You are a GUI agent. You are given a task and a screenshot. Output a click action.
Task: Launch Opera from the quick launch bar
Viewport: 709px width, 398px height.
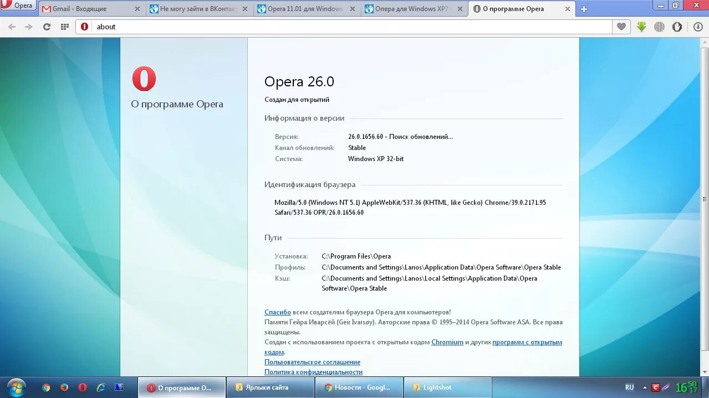click(x=83, y=387)
